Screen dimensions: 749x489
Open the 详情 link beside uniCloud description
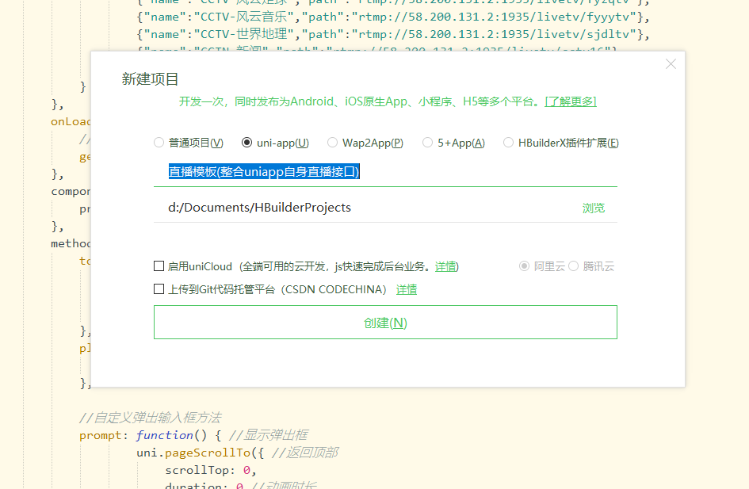445,266
